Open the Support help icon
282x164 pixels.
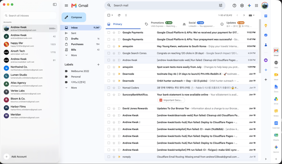click(234, 6)
